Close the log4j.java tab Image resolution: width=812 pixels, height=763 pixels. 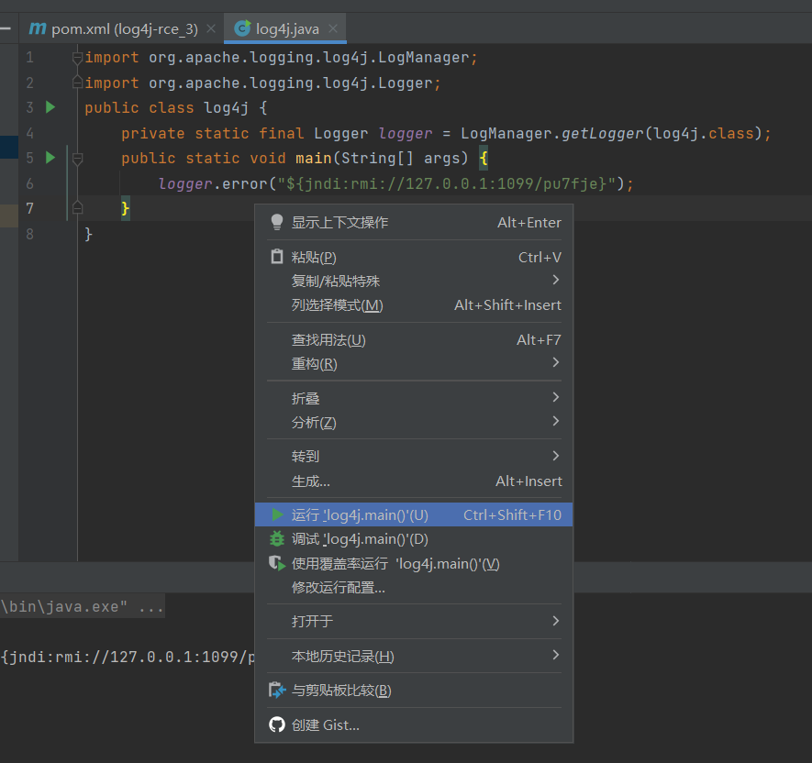click(x=333, y=28)
